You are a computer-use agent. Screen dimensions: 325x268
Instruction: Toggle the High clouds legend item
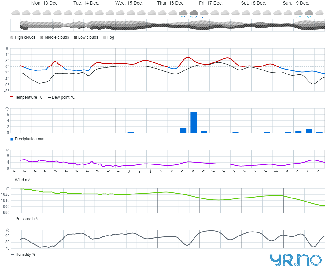point(23,37)
